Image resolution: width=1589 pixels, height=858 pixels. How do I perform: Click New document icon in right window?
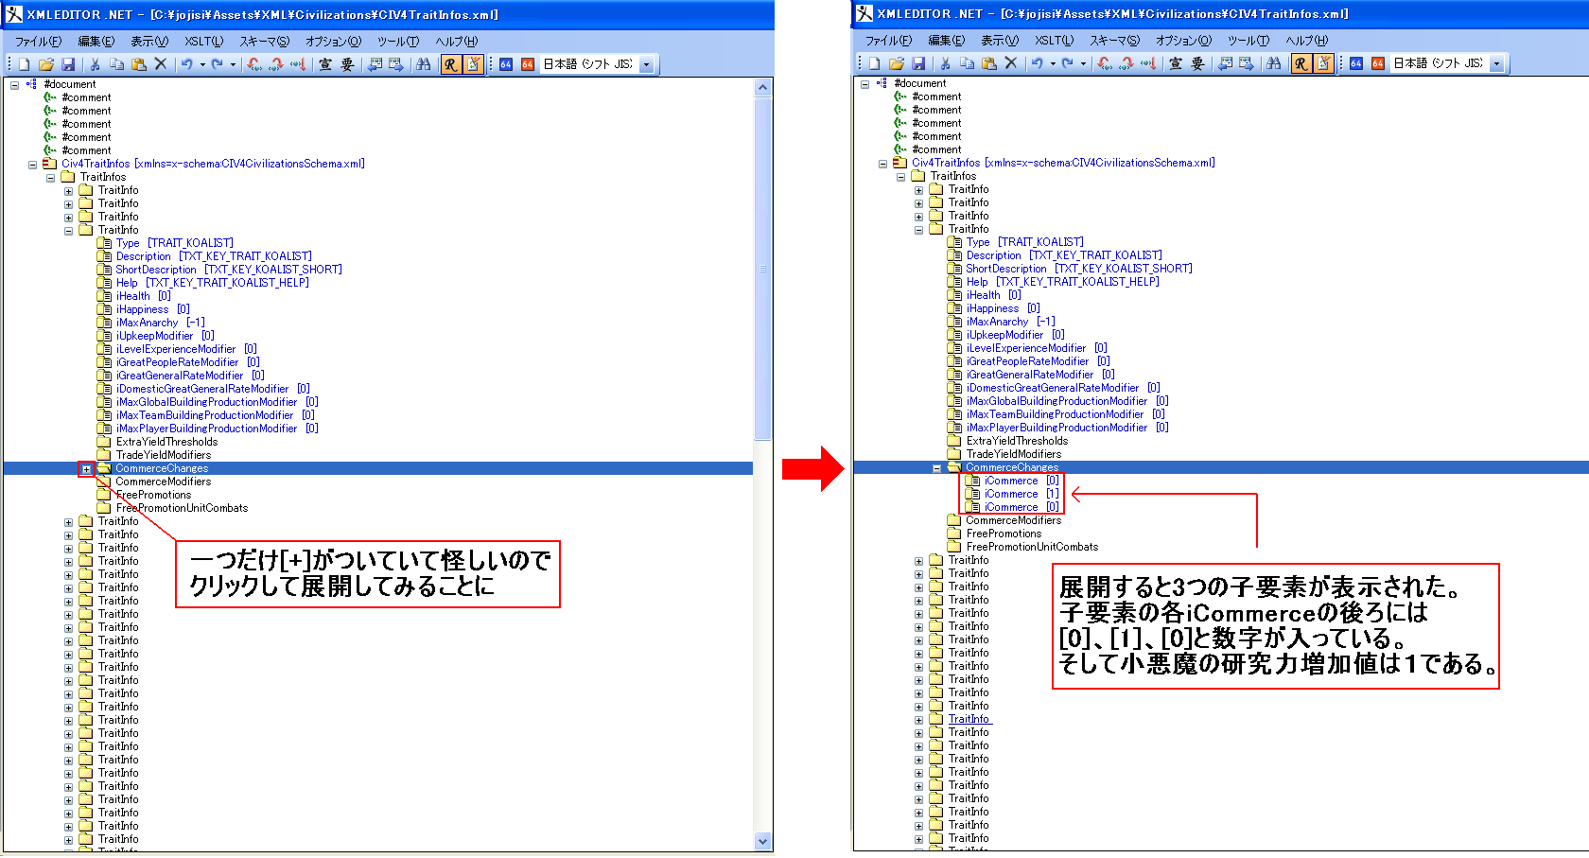point(875,63)
